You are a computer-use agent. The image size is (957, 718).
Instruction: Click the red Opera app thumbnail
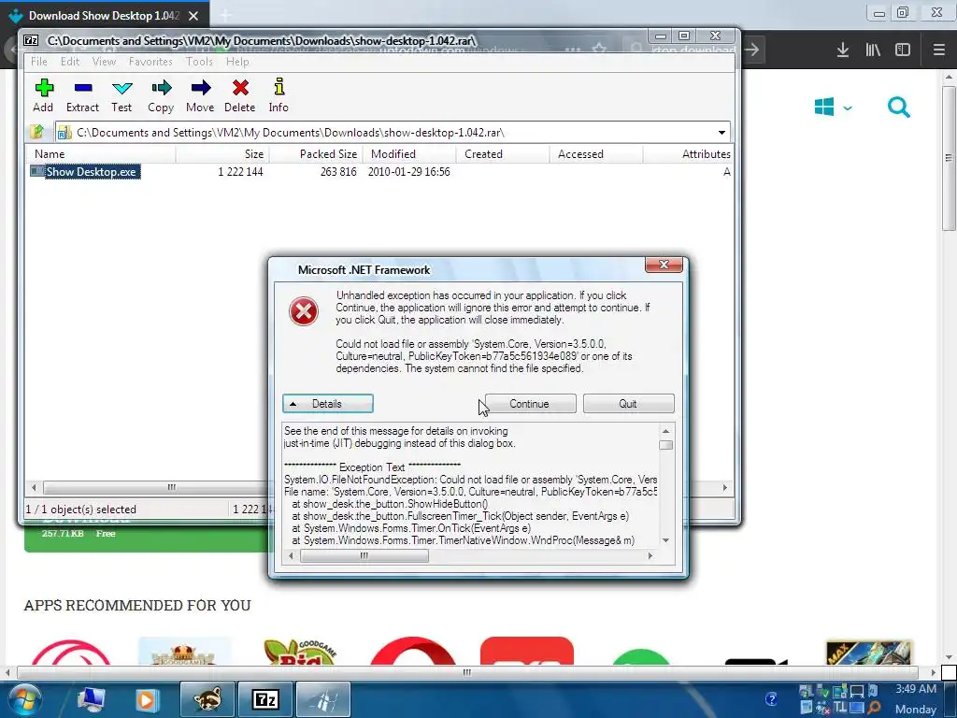click(x=414, y=651)
